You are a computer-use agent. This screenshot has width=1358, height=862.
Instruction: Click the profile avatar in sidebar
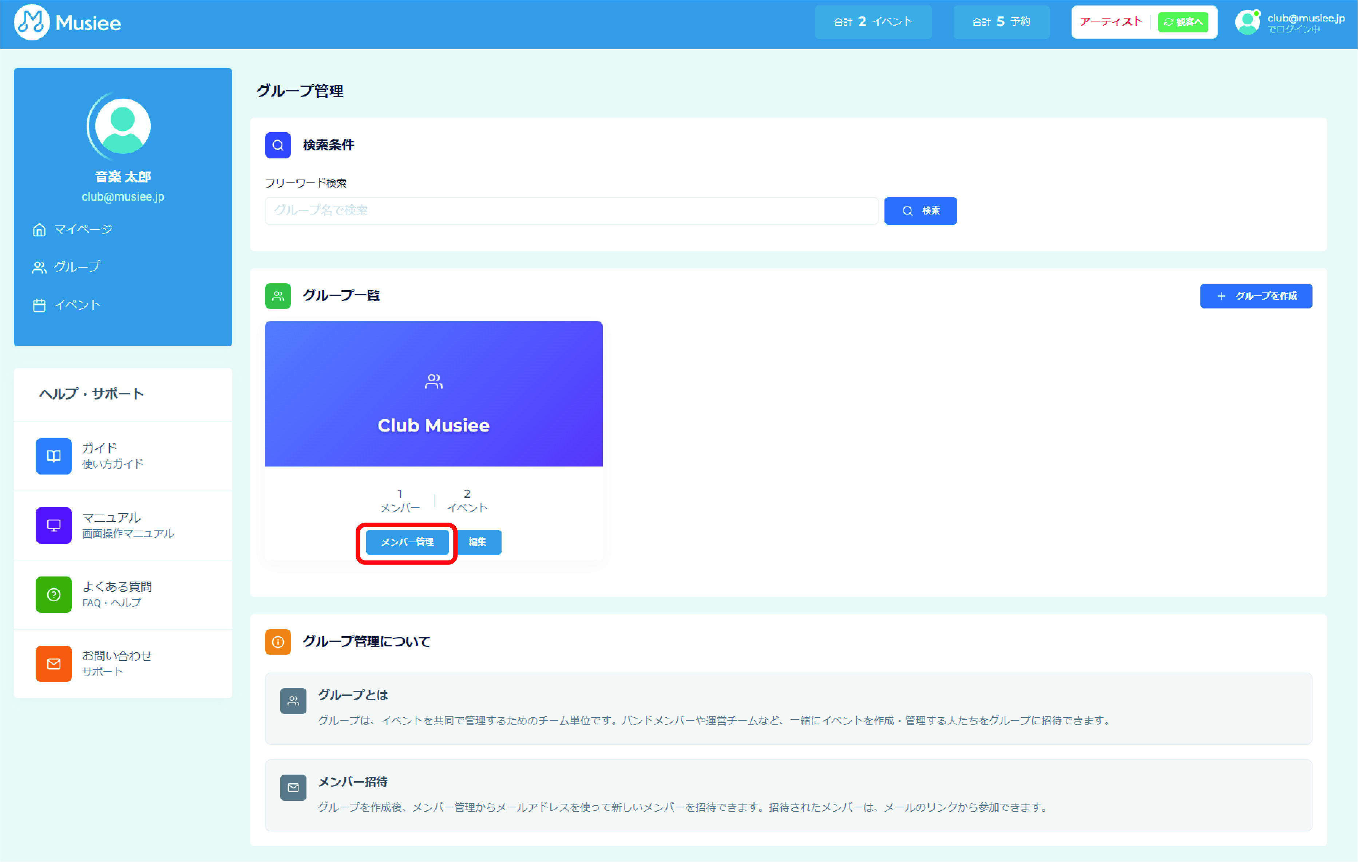[122, 126]
